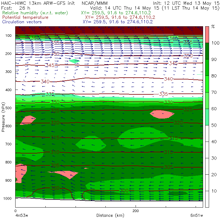Click the '900' pressure axis label

[x=8, y=180]
